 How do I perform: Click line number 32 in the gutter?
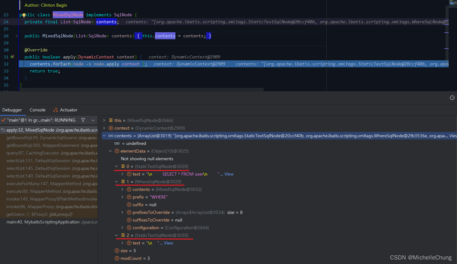point(6,64)
